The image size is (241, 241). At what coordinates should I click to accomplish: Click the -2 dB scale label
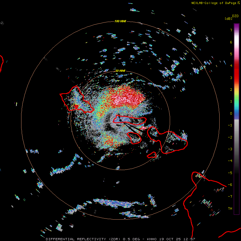(230, 137)
